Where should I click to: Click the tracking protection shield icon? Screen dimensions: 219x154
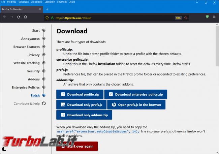(47, 18)
